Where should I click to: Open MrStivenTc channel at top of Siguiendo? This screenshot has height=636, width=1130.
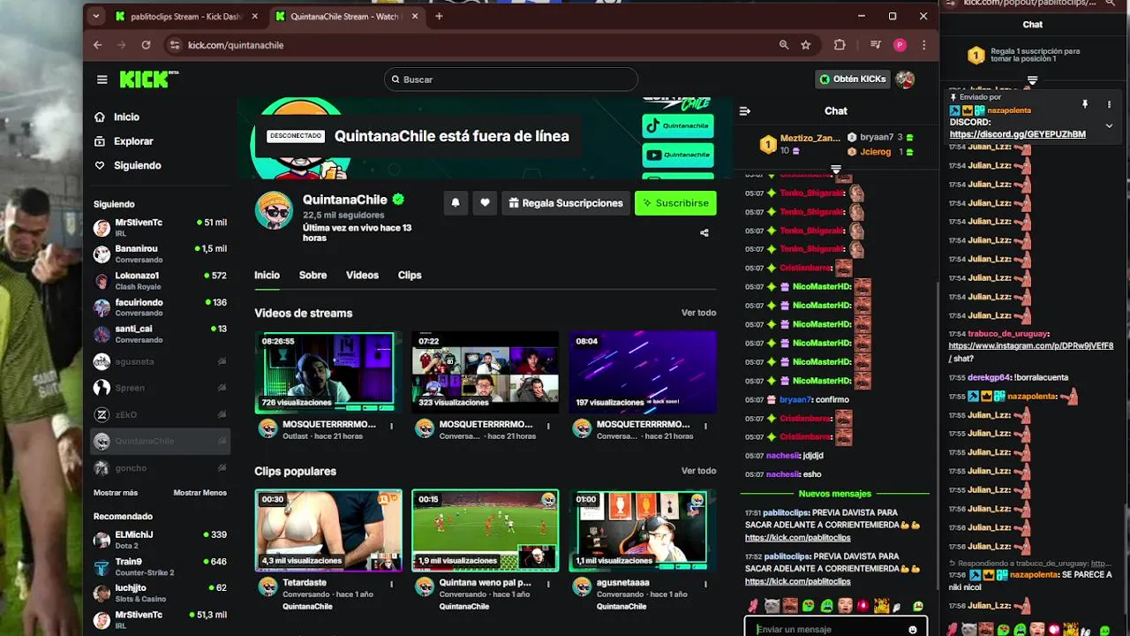[x=161, y=227]
